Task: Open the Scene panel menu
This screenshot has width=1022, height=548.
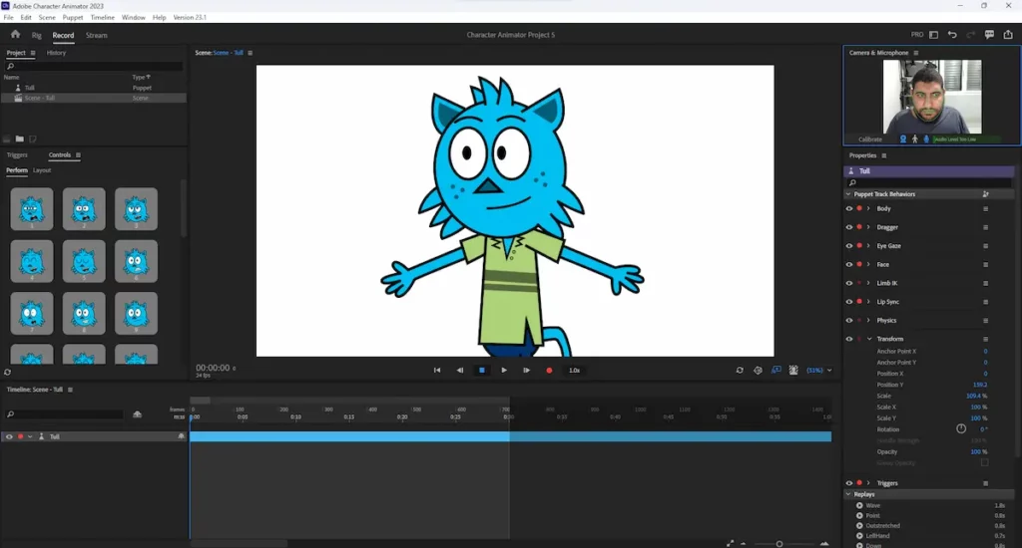Action: pyautogui.click(x=251, y=53)
